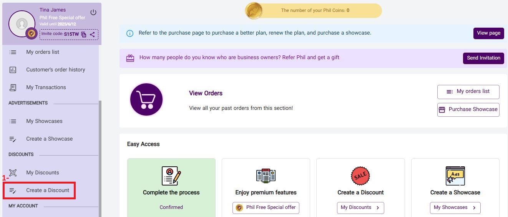Open My orders list in sidebar
The height and width of the screenshot is (217, 508).
(43, 52)
